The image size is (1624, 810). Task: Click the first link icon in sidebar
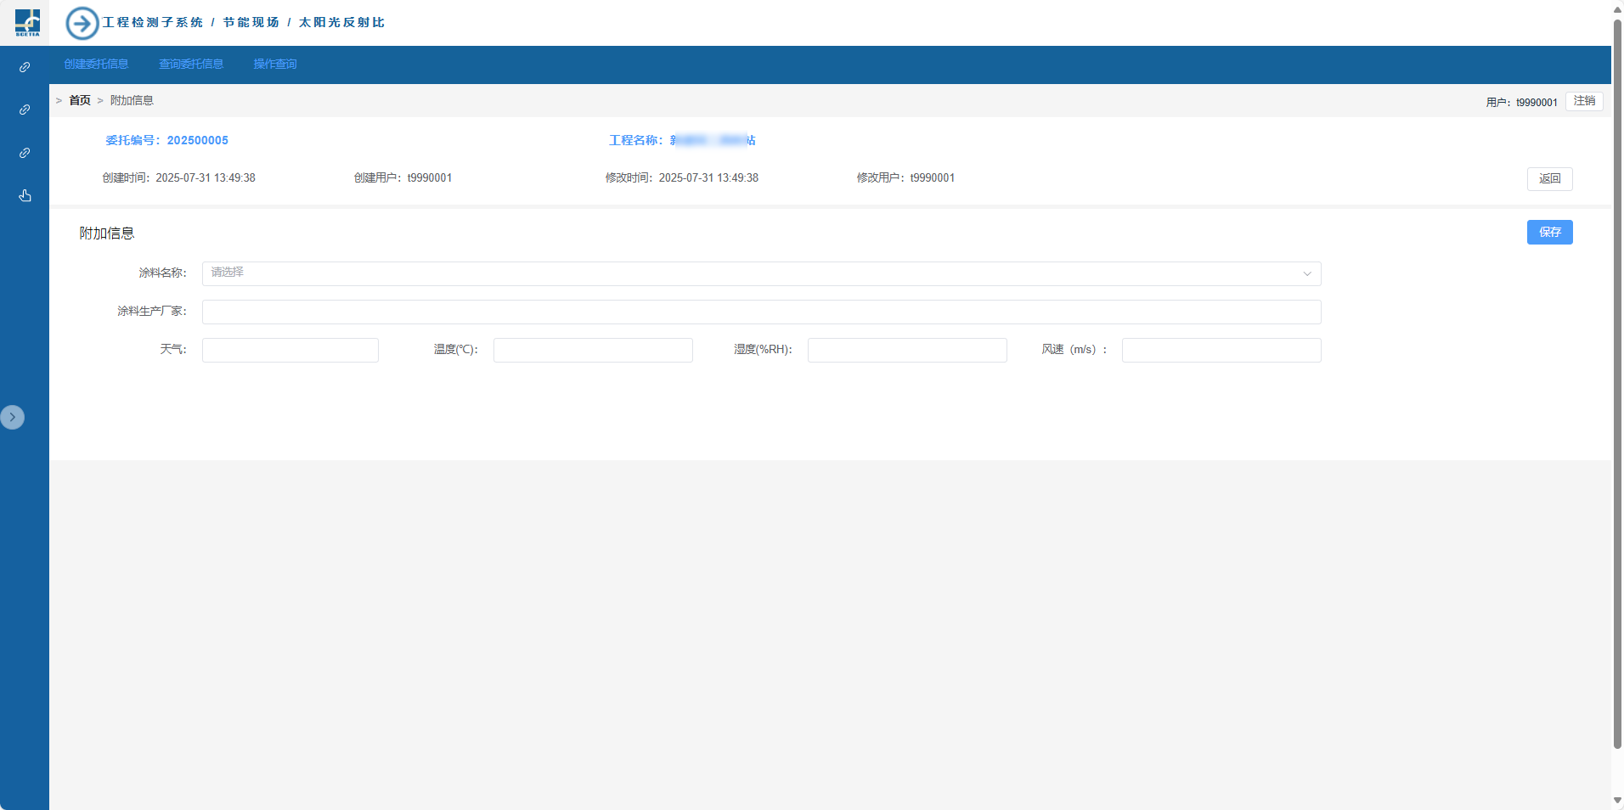pyautogui.click(x=25, y=67)
